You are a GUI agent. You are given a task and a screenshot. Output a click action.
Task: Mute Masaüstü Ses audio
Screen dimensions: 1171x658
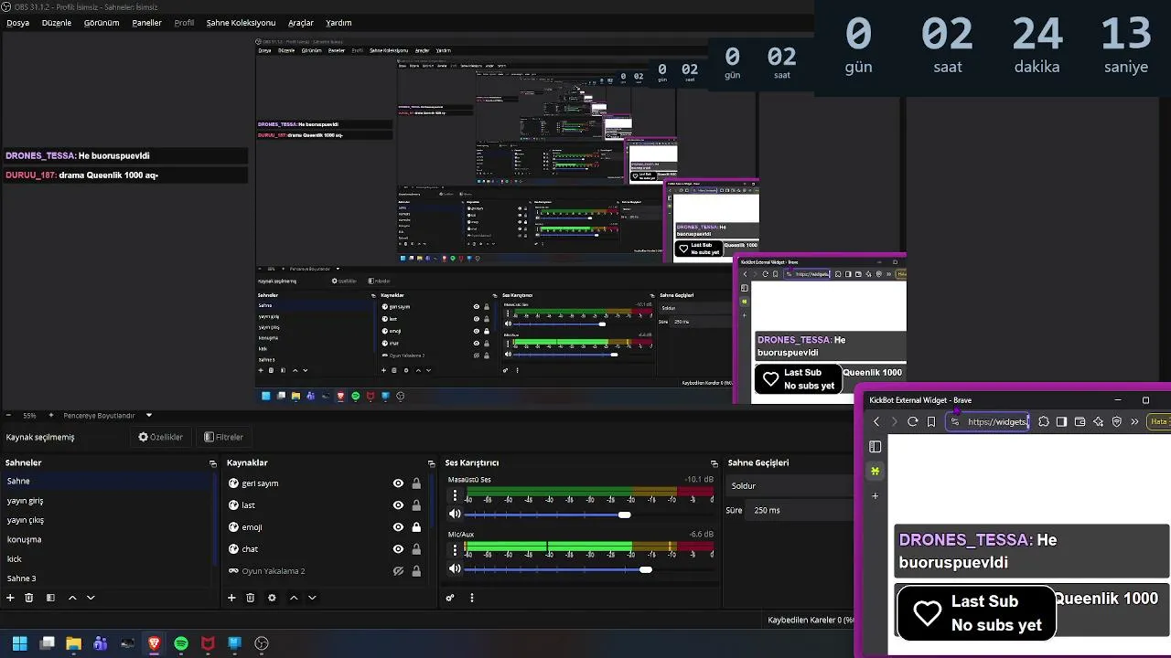(455, 515)
